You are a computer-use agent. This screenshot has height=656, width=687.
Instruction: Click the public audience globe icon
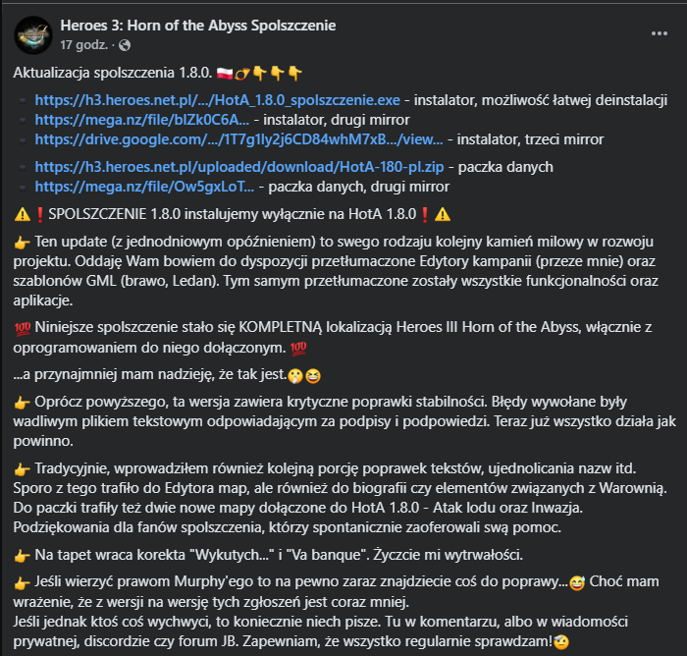pos(125,45)
